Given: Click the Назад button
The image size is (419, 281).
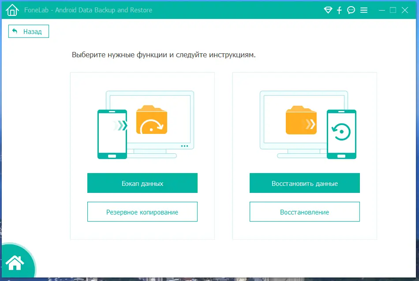Looking at the screenshot, I should 28,31.
